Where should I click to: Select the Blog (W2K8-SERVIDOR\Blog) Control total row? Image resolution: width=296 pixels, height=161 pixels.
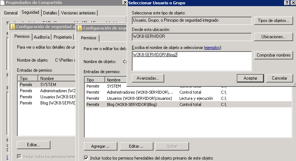[x=189, y=104]
